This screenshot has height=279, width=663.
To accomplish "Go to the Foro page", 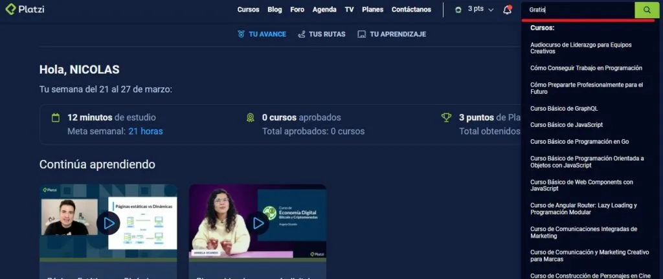I will point(297,9).
